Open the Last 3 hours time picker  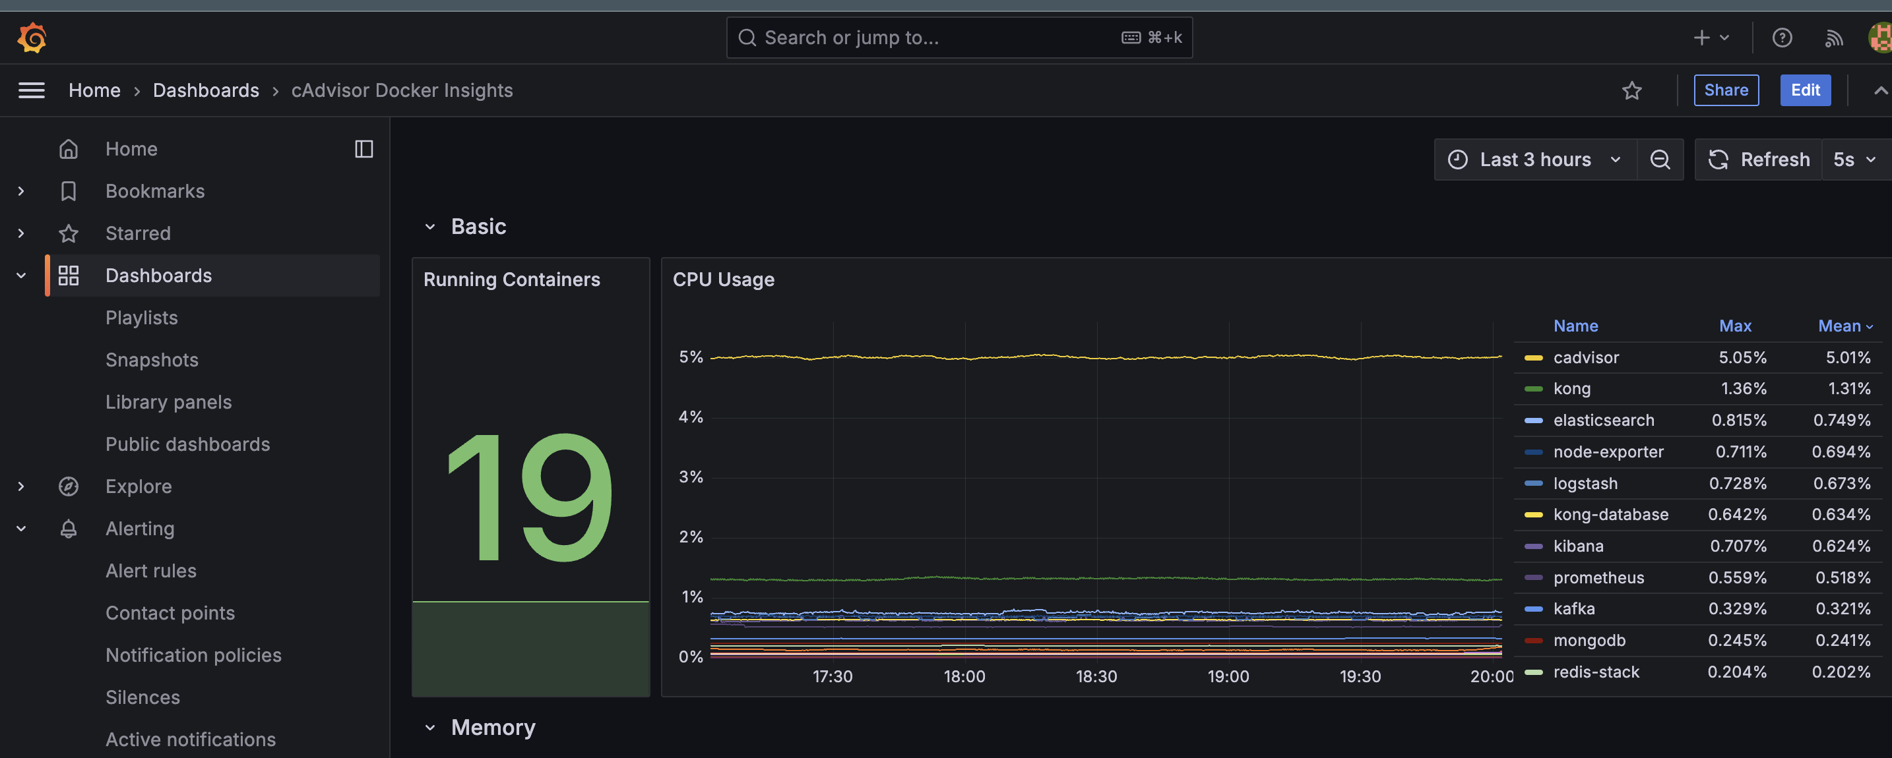[1535, 160]
